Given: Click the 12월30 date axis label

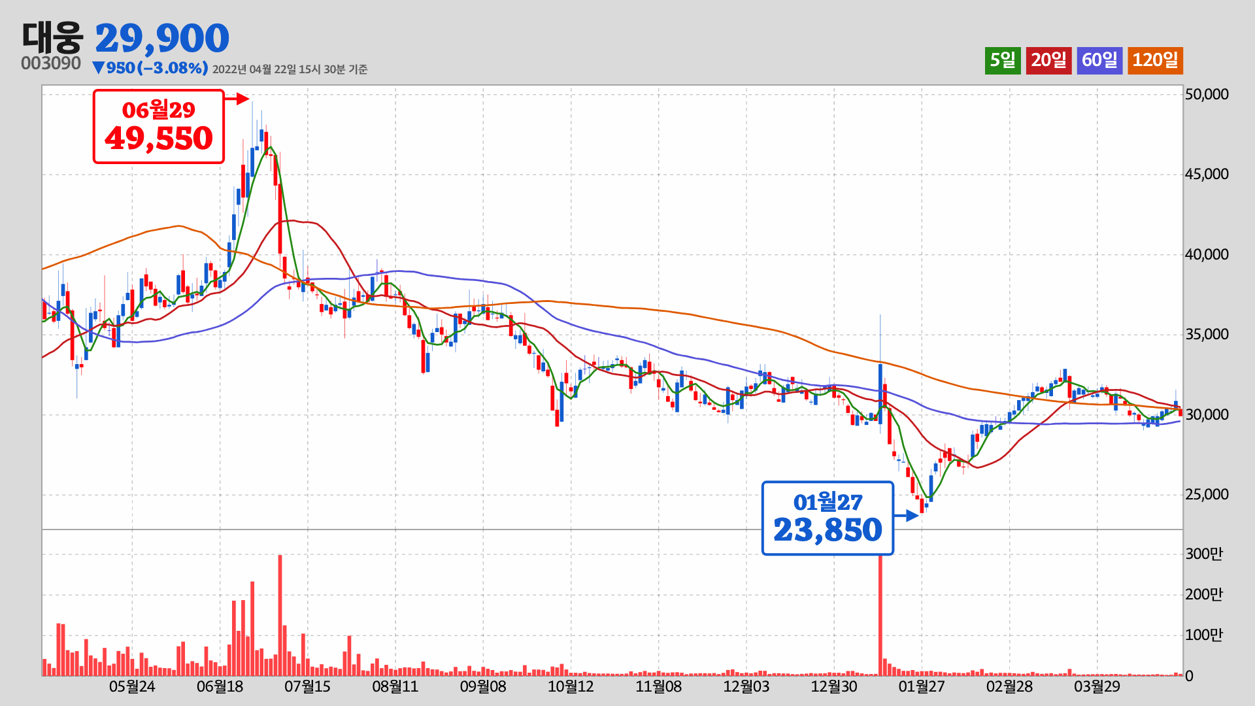Looking at the screenshot, I should [x=834, y=687].
